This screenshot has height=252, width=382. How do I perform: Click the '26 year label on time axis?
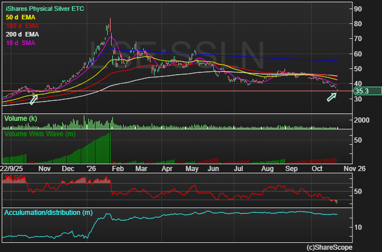pos(91,169)
